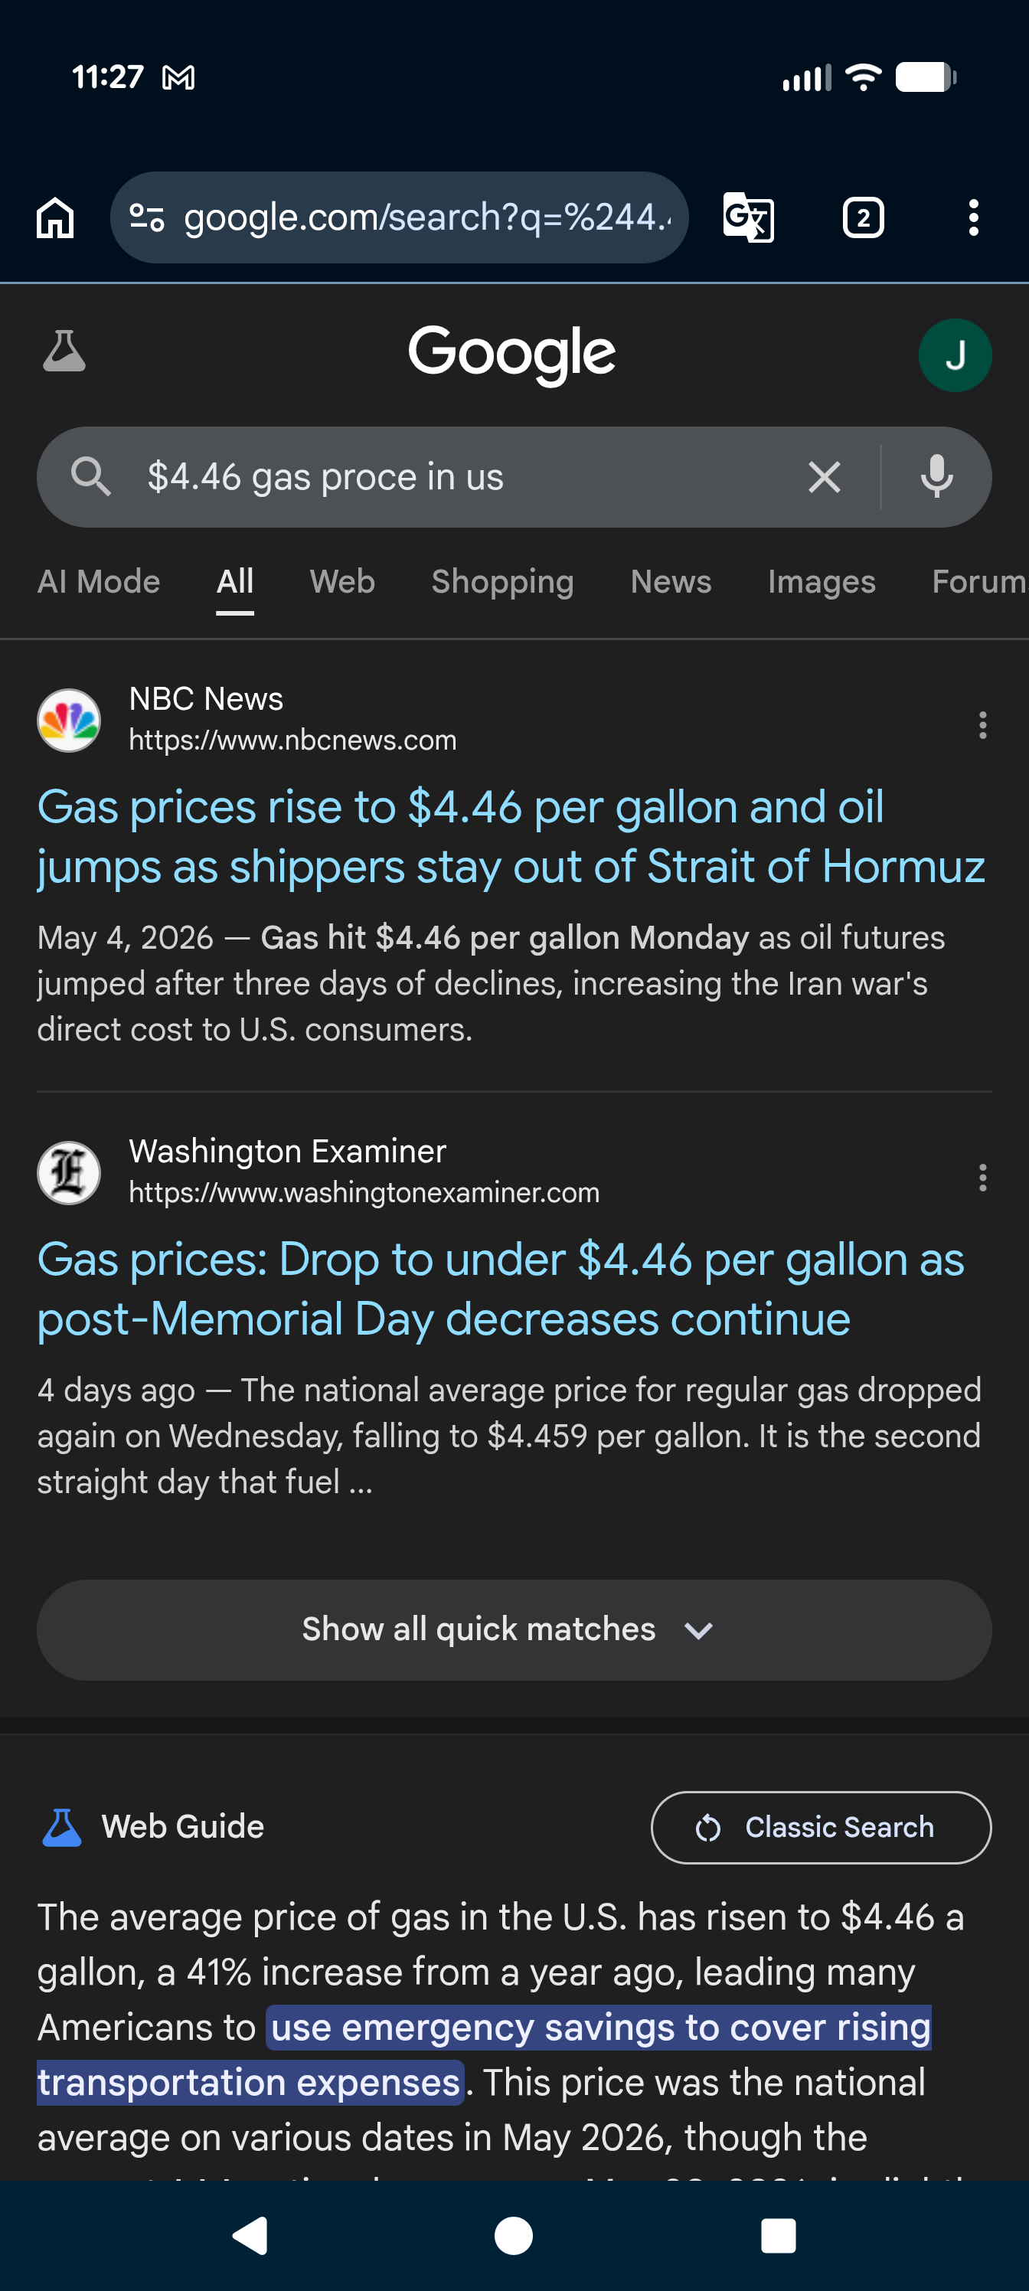The image size is (1029, 2291).
Task: Open Washington Examiner gas prices headline
Action: click(501, 1289)
